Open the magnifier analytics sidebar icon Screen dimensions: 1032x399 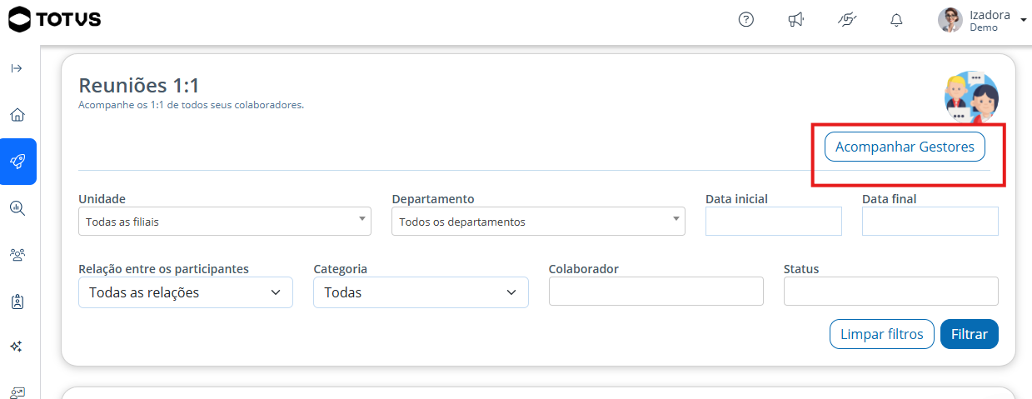pyautogui.click(x=17, y=208)
